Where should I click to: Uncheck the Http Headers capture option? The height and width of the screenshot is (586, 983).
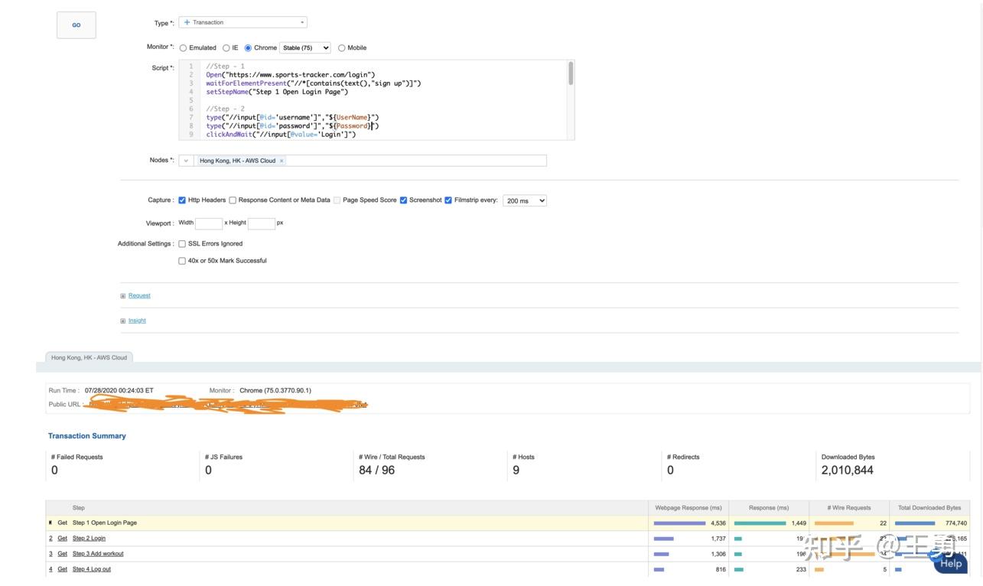pos(181,200)
